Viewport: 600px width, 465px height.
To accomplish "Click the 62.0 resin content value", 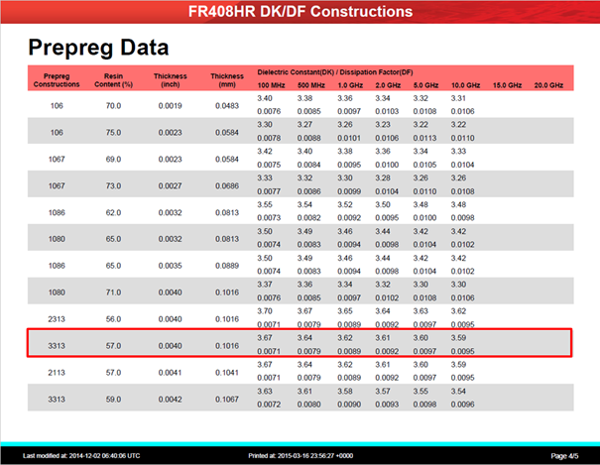I will [113, 212].
